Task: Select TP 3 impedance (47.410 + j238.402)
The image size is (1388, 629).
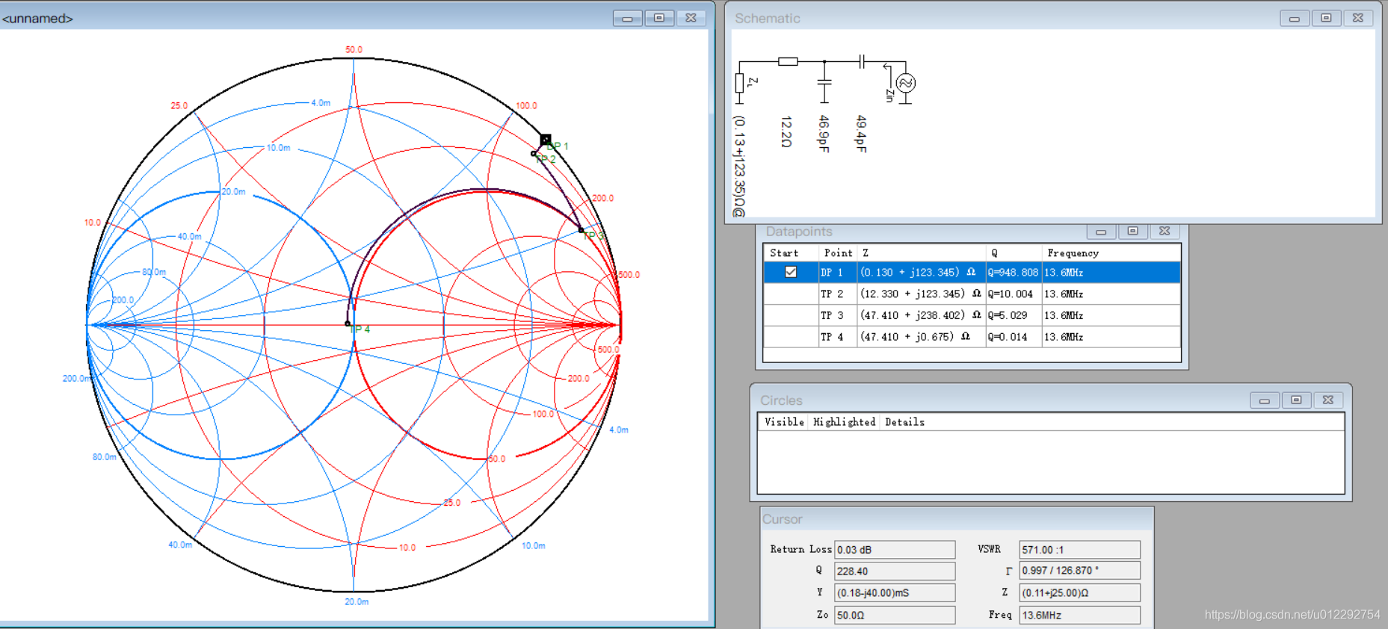Action: click(x=921, y=315)
